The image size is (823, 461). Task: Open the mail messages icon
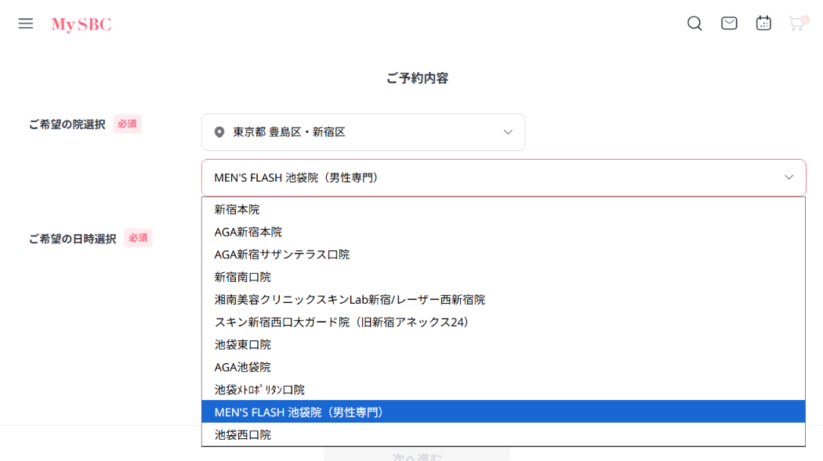pos(729,23)
